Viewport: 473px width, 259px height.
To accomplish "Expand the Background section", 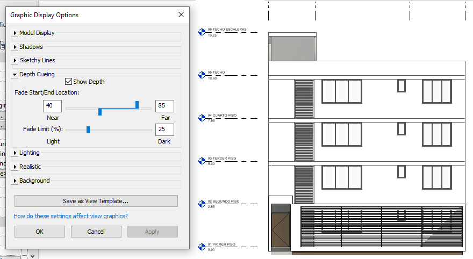I will (x=15, y=181).
